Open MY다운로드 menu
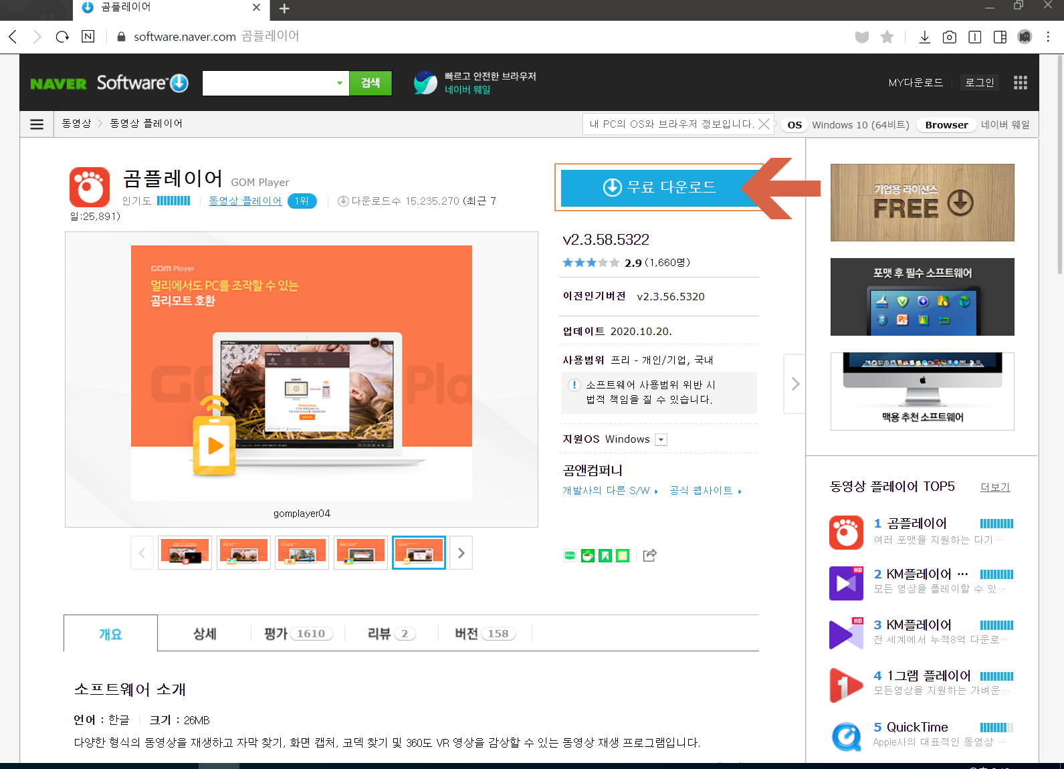This screenshot has height=769, width=1064. 916,83
